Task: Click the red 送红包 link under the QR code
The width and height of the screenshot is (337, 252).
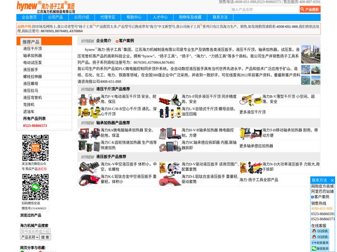Action: (x=42, y=169)
